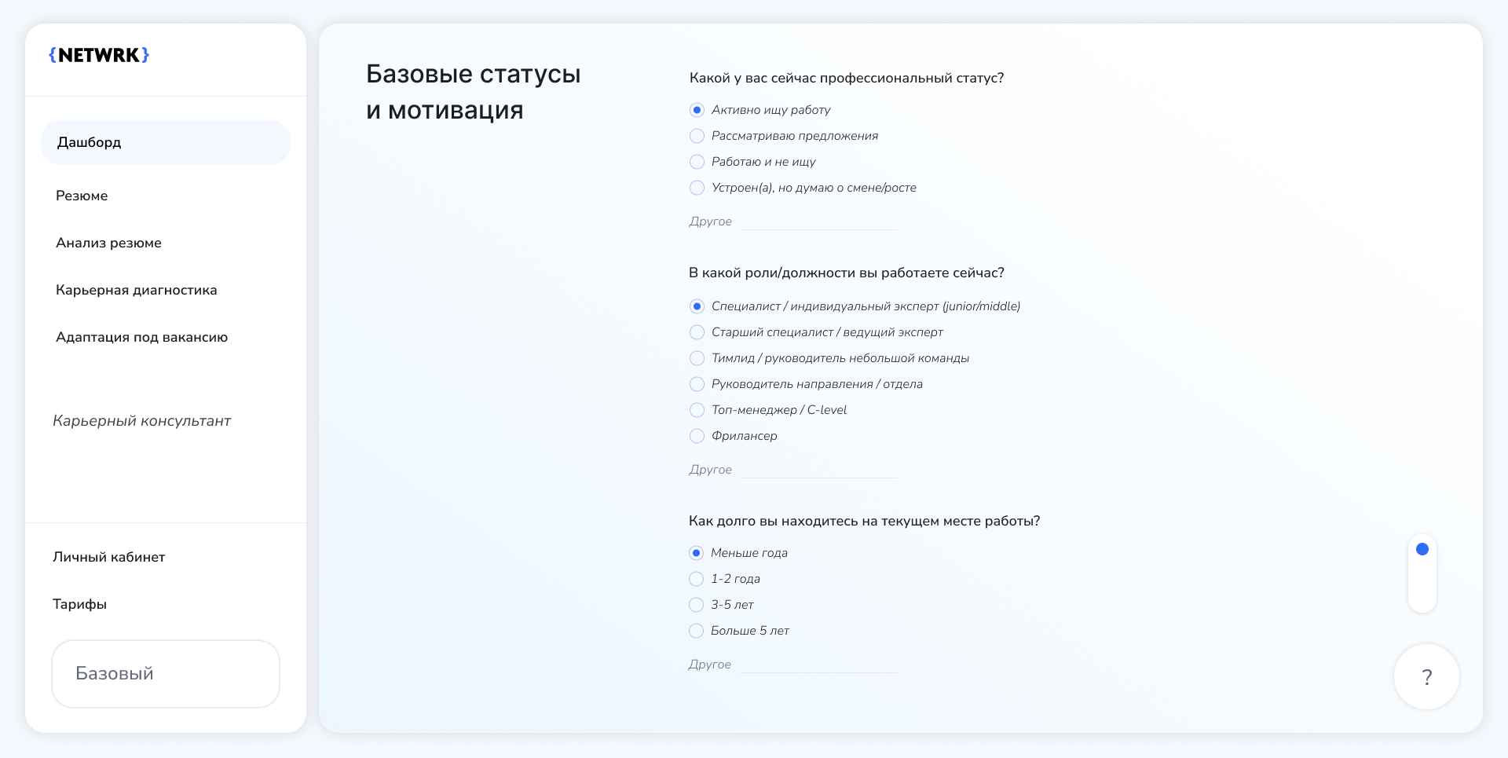Select Больше 5 лет option

coord(696,631)
